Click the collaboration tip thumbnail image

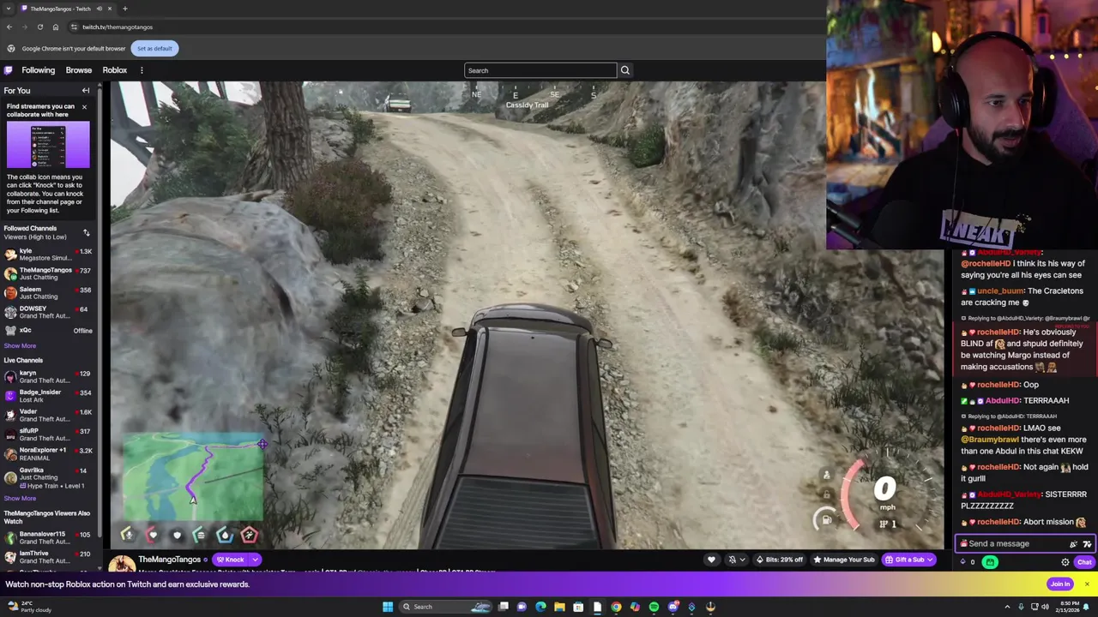tap(48, 145)
